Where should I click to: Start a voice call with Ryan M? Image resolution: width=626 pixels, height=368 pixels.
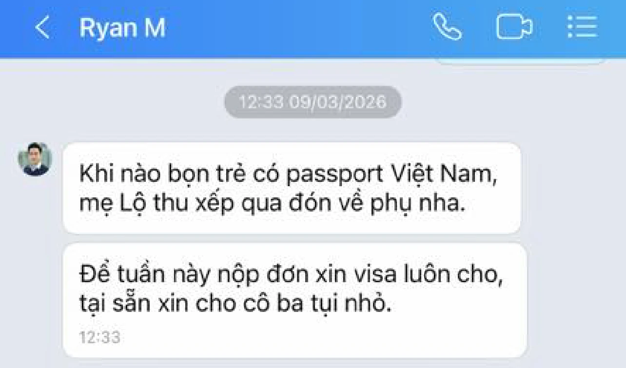click(x=447, y=27)
